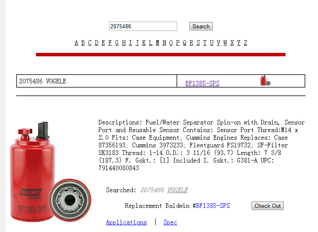
Task: Select letter S in alphabet index
Action: click(x=198, y=43)
